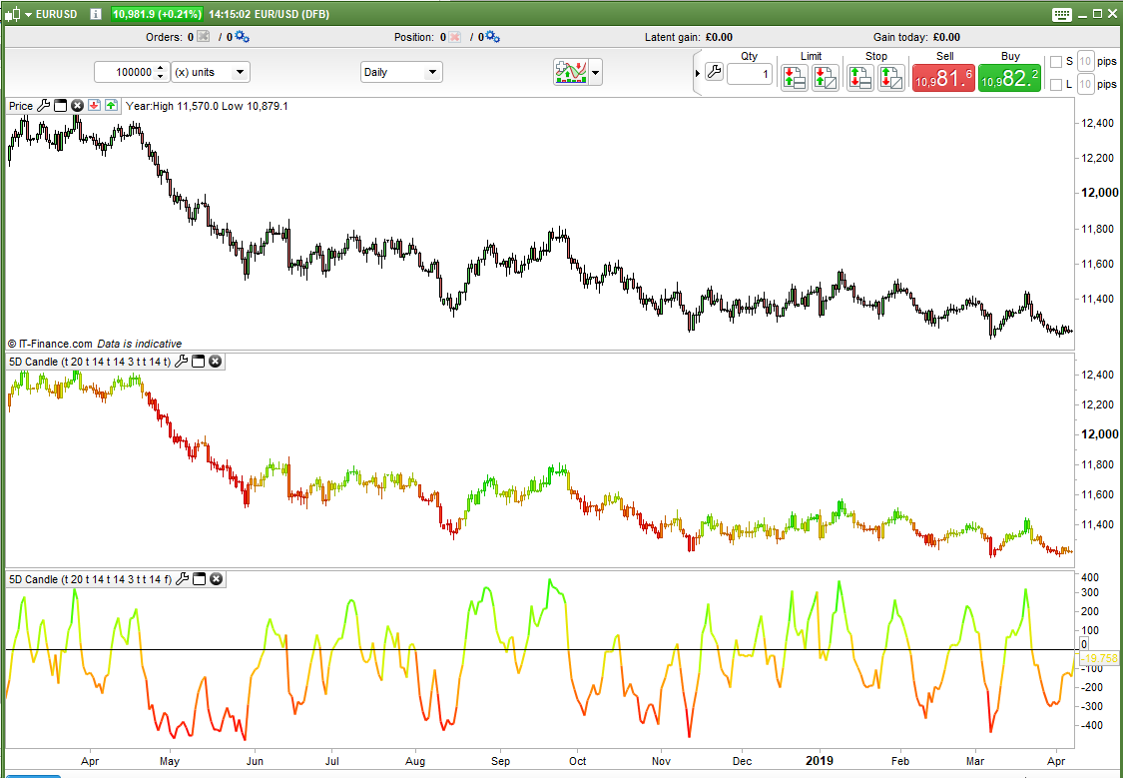Maximize the Price panel via window icon

click(60, 106)
